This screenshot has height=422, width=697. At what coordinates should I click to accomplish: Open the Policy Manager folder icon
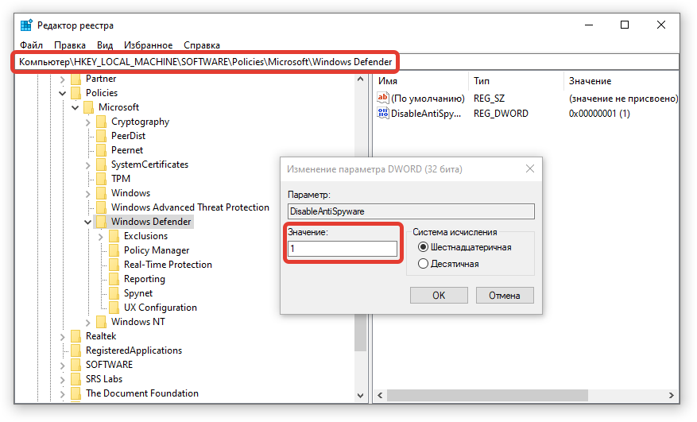click(x=114, y=250)
